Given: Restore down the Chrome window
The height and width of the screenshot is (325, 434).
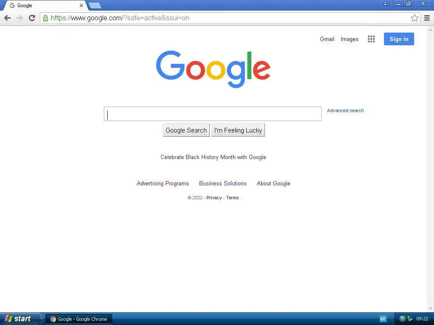Looking at the screenshot, I should 409,3.
